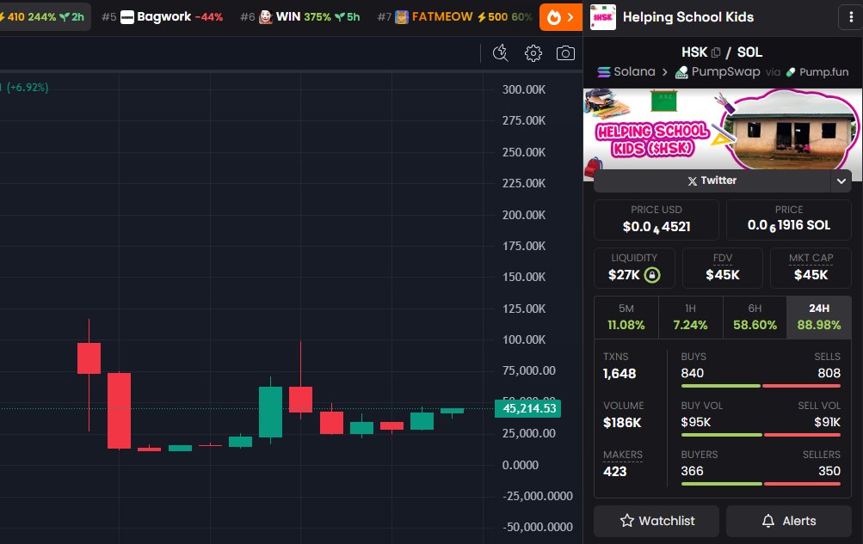Select the 1H timeframe tab
Screen dimensions: 863x544
[x=690, y=318]
